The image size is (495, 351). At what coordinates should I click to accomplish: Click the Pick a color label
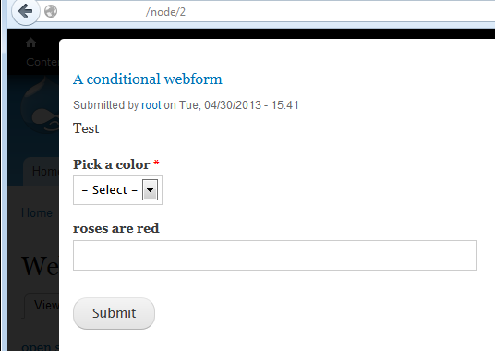click(x=112, y=164)
